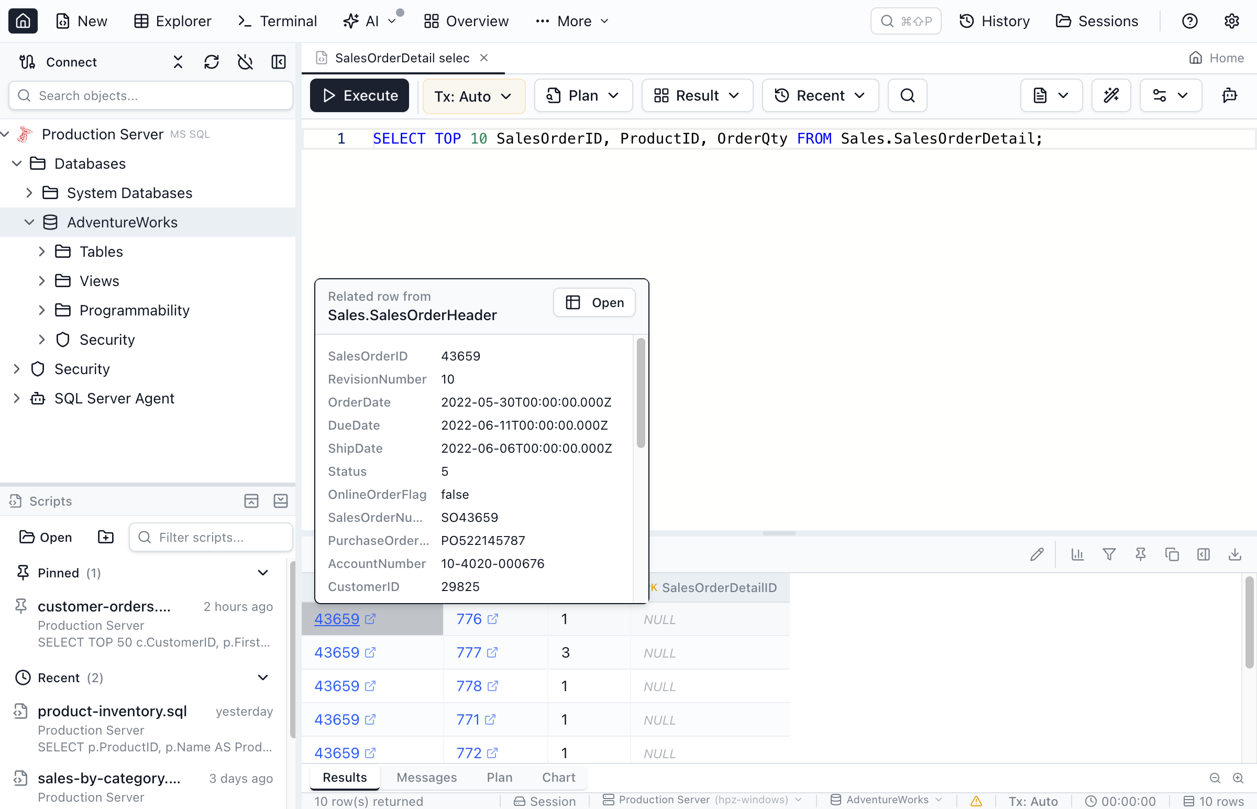This screenshot has width=1257, height=809.
Task: Close the SalesOrderDetail query tab
Action: 484,58
